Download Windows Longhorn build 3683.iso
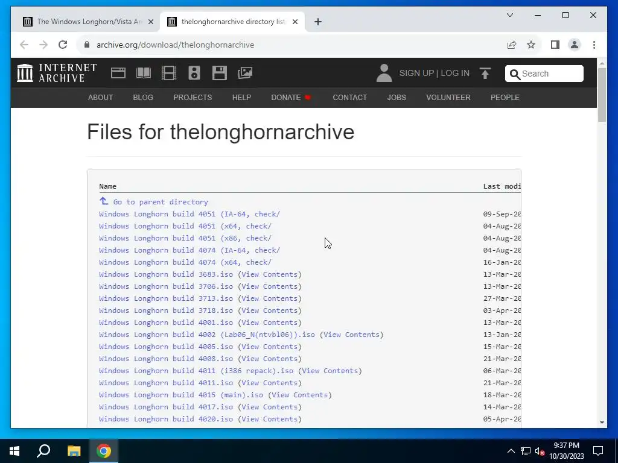 point(166,274)
